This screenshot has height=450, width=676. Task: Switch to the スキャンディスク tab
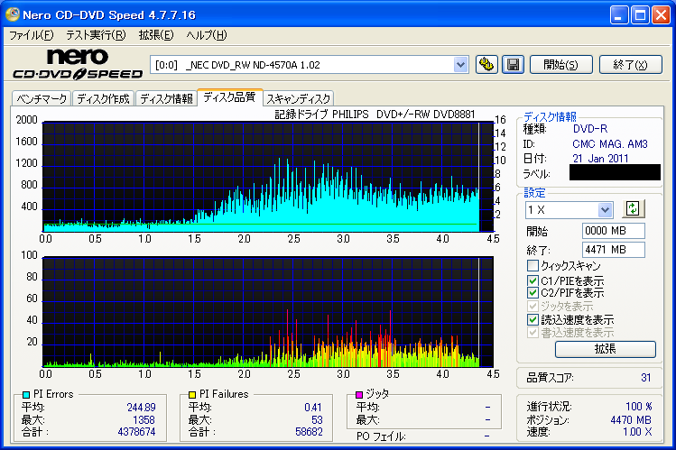pyautogui.click(x=298, y=98)
